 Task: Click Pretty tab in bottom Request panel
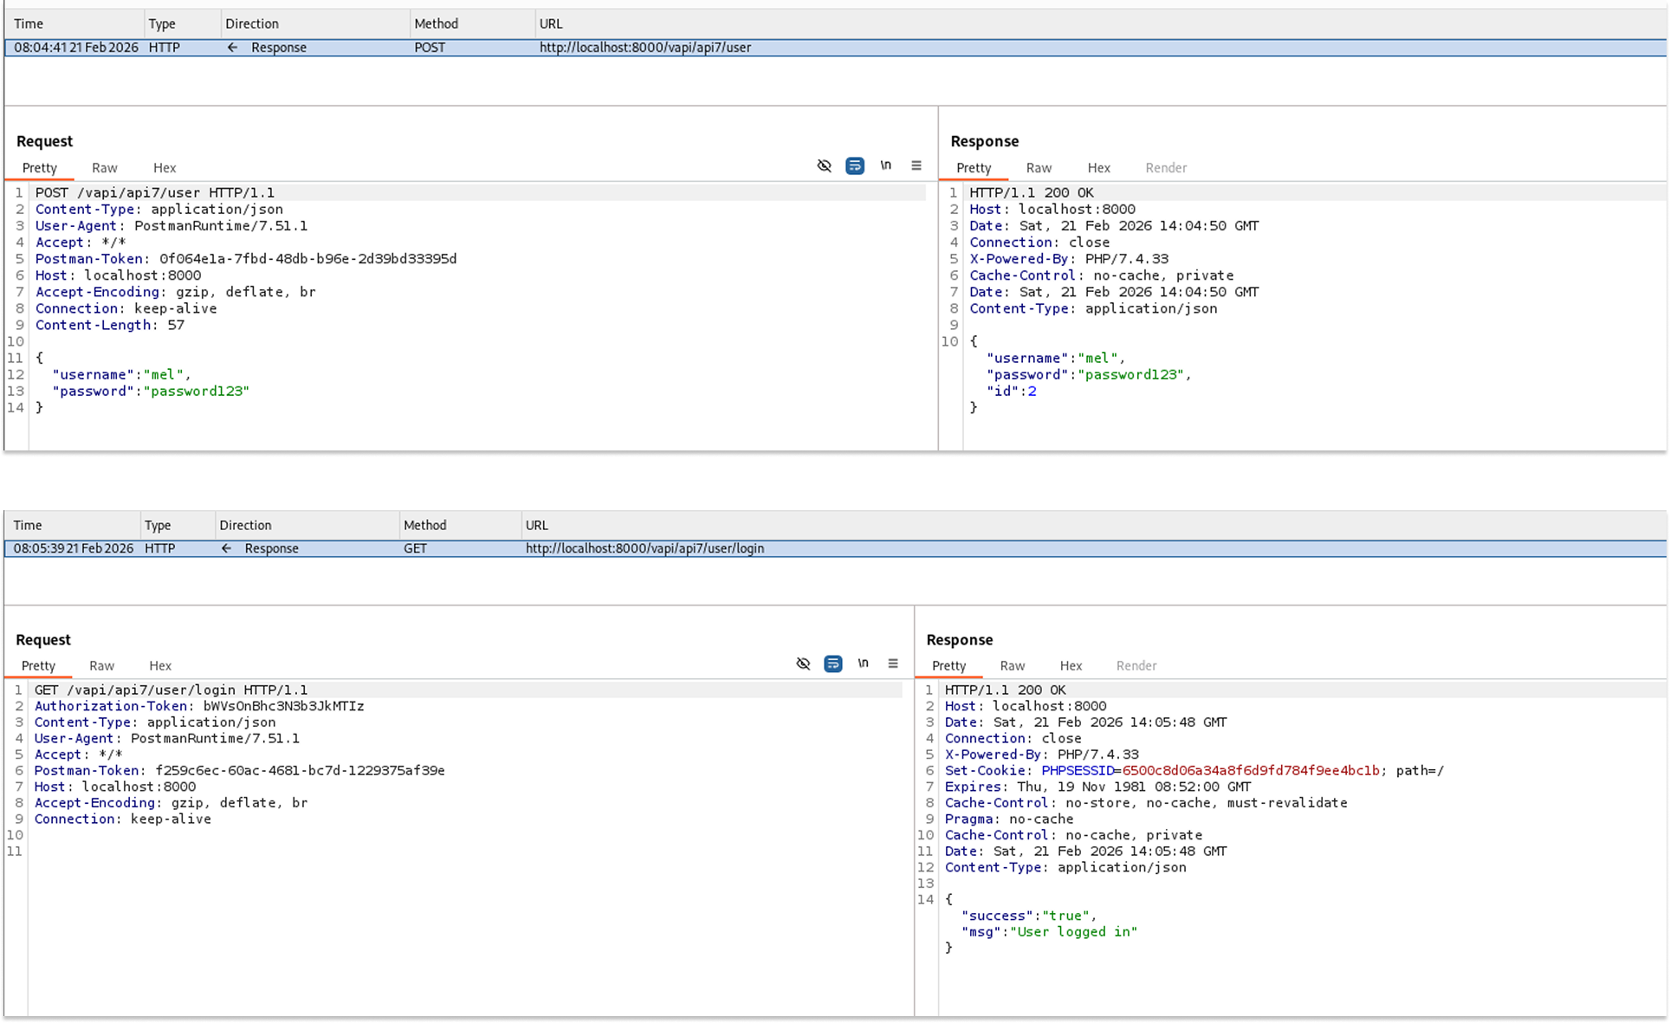[x=38, y=665]
